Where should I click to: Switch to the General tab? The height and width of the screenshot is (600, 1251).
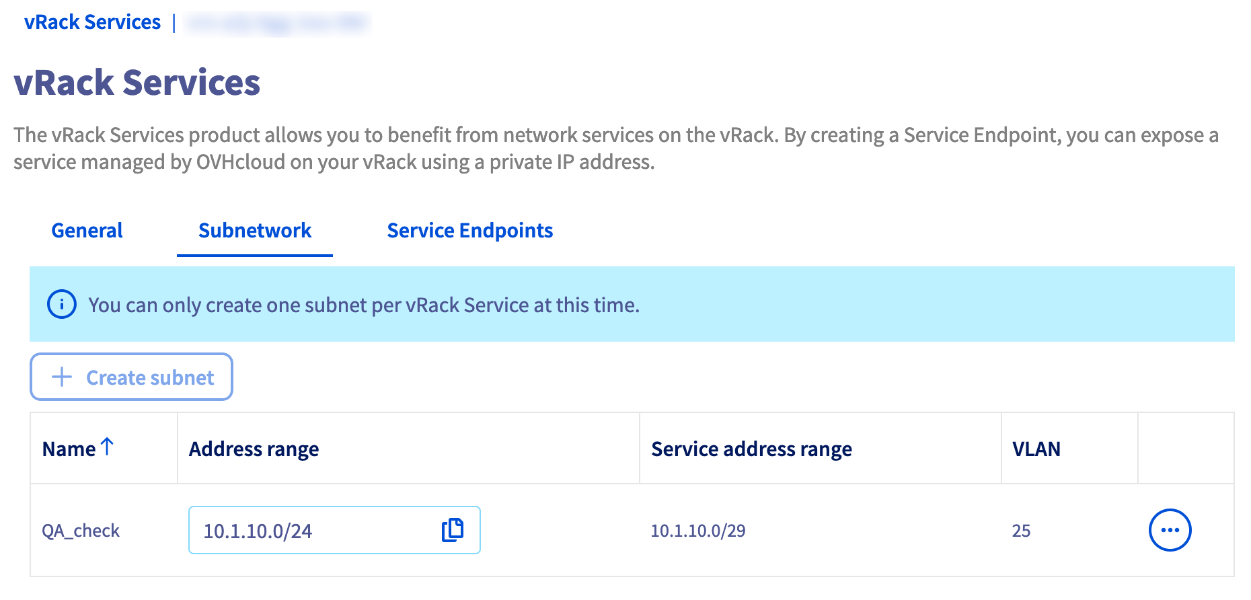point(87,231)
